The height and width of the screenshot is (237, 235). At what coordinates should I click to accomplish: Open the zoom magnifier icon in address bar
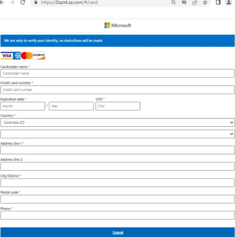click(x=174, y=2)
